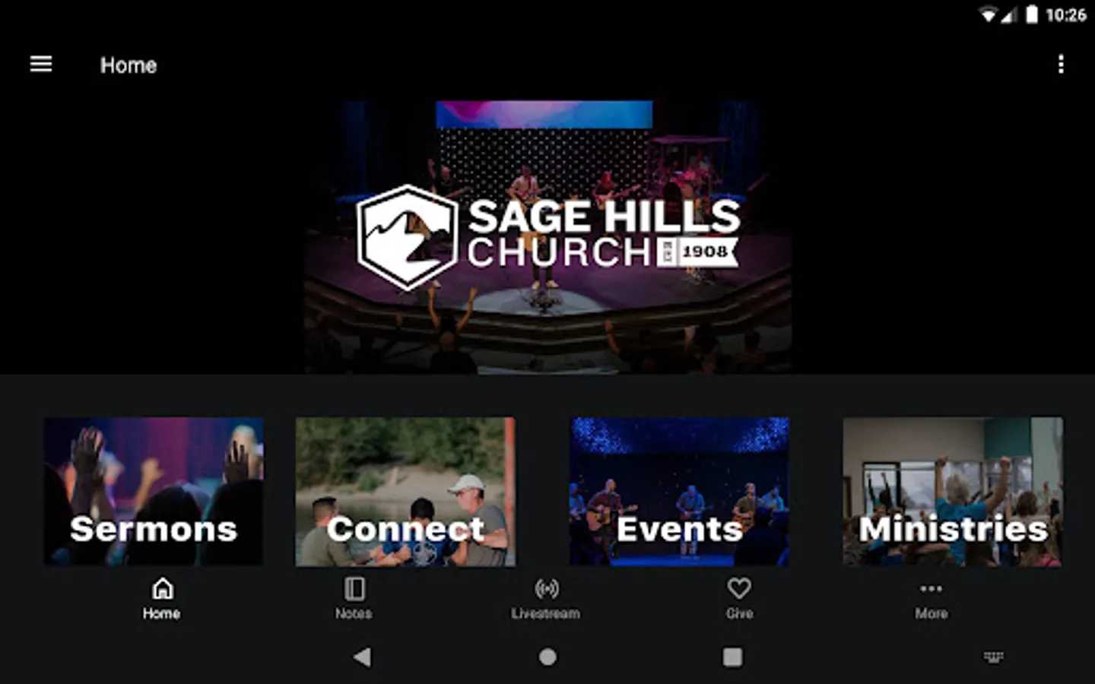Viewport: 1095px width, 684px height.
Task: Open the Events tile
Action: pyautogui.click(x=680, y=491)
